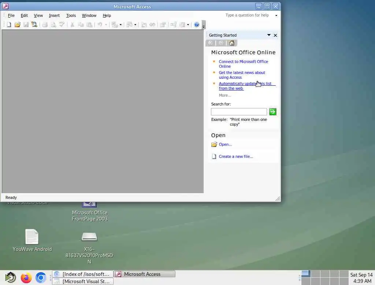Click the Paste clipboard toolbar icon
The width and height of the screenshot is (375, 285).
coord(89,25)
